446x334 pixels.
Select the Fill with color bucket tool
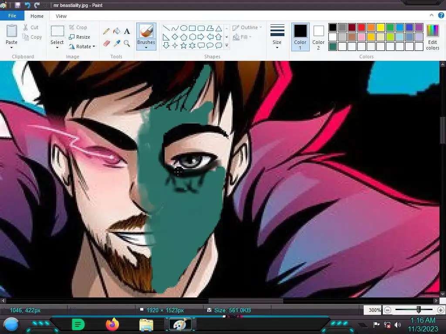[117, 31]
